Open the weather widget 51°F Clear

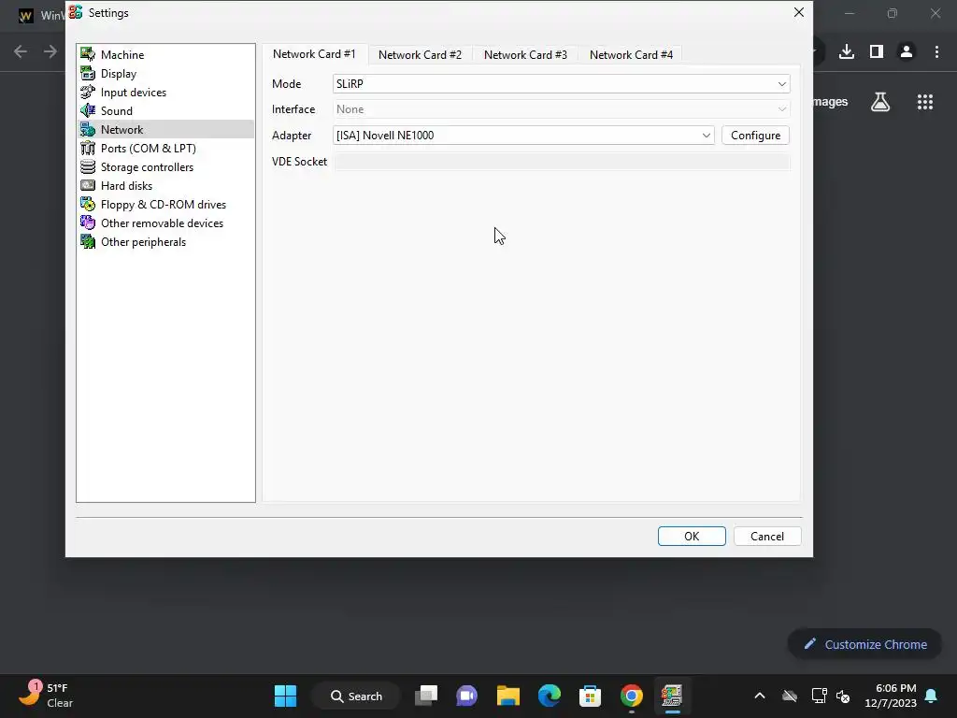(46, 696)
